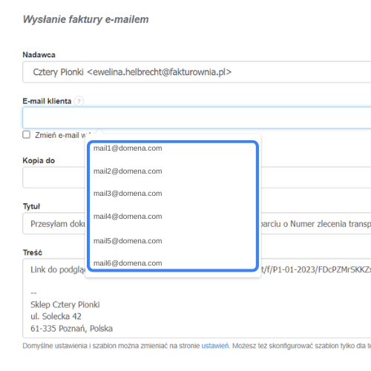Image resolution: width=371 pixels, height=371 pixels.
Task: Choose mail6@domena.com from the list
Action: (128, 263)
